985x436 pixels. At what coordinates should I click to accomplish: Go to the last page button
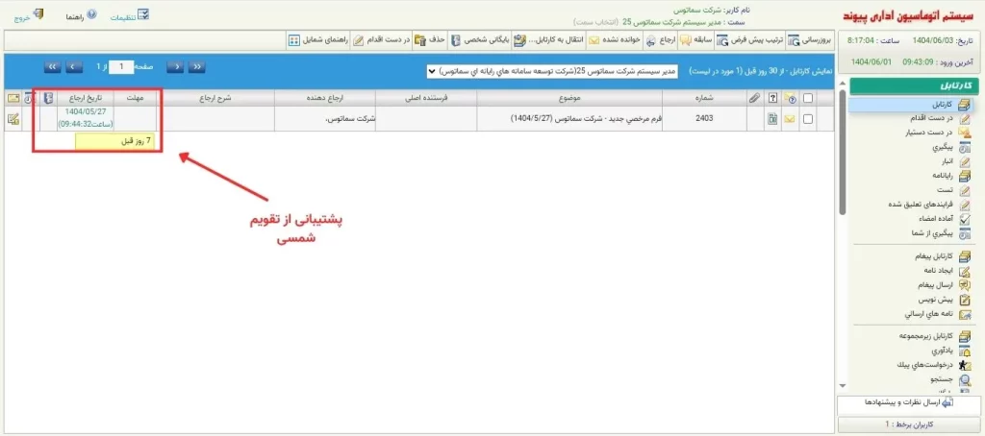54,66
